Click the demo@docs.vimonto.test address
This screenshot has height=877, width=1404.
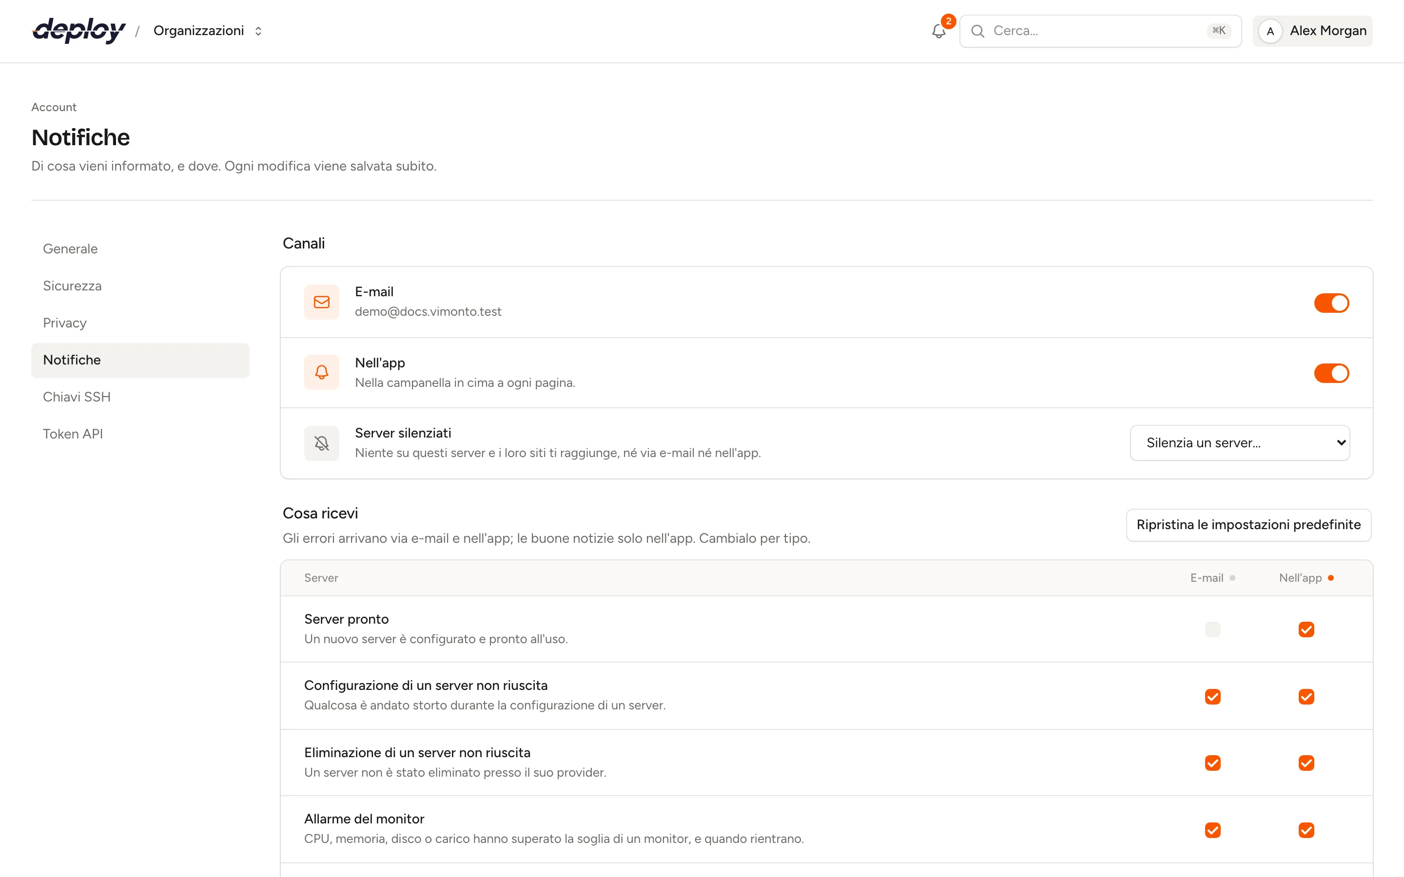pyautogui.click(x=428, y=312)
